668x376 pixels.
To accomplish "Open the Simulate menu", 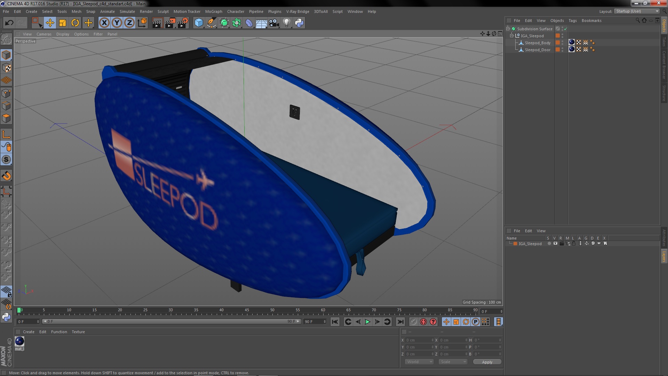I will (x=127, y=11).
